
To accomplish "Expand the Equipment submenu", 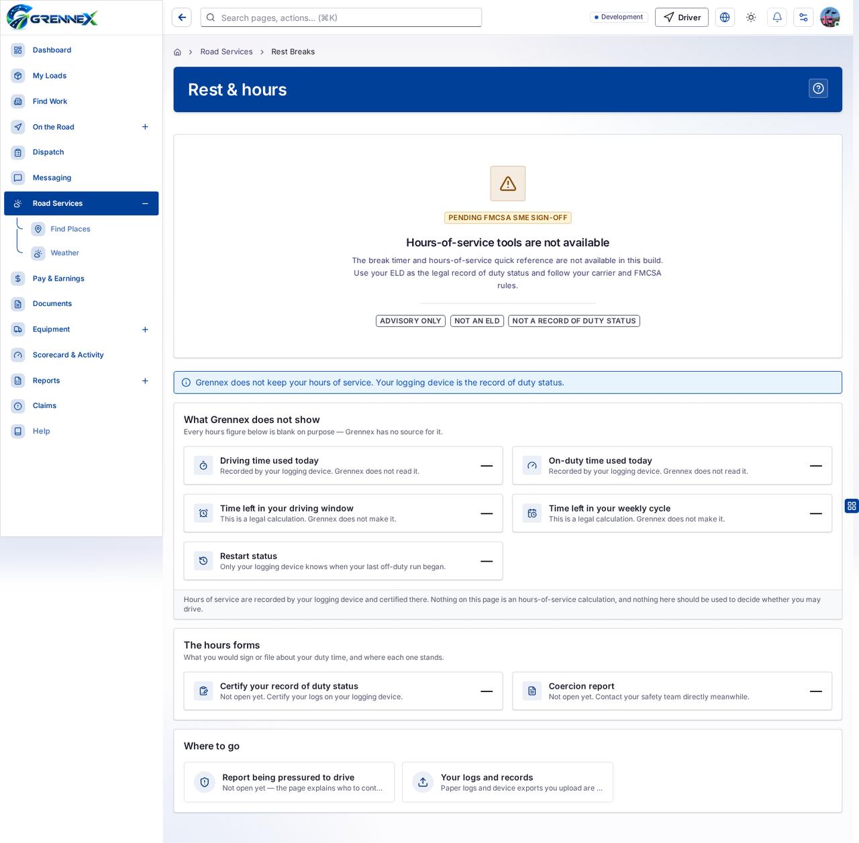I will pyautogui.click(x=145, y=330).
